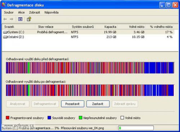Click the defragmentation progress bar in status bar
Image resolution: width=180 pixels, height=132 pixels.
tap(136, 128)
